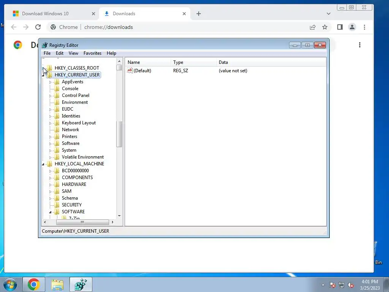Expand the AppEvents key
389x292 pixels.
[x=50, y=82]
